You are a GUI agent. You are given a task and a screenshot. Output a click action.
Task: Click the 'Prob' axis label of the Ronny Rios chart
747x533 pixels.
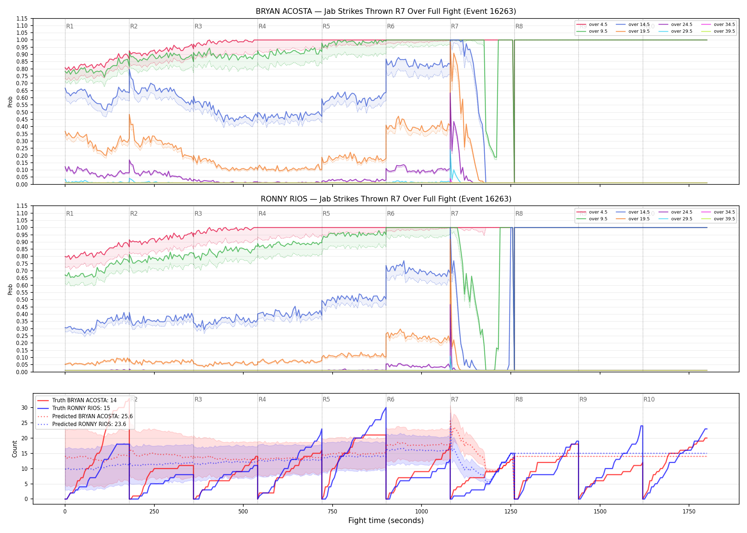pyautogui.click(x=10, y=289)
